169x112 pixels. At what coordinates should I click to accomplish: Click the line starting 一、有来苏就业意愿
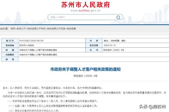click(53, 101)
